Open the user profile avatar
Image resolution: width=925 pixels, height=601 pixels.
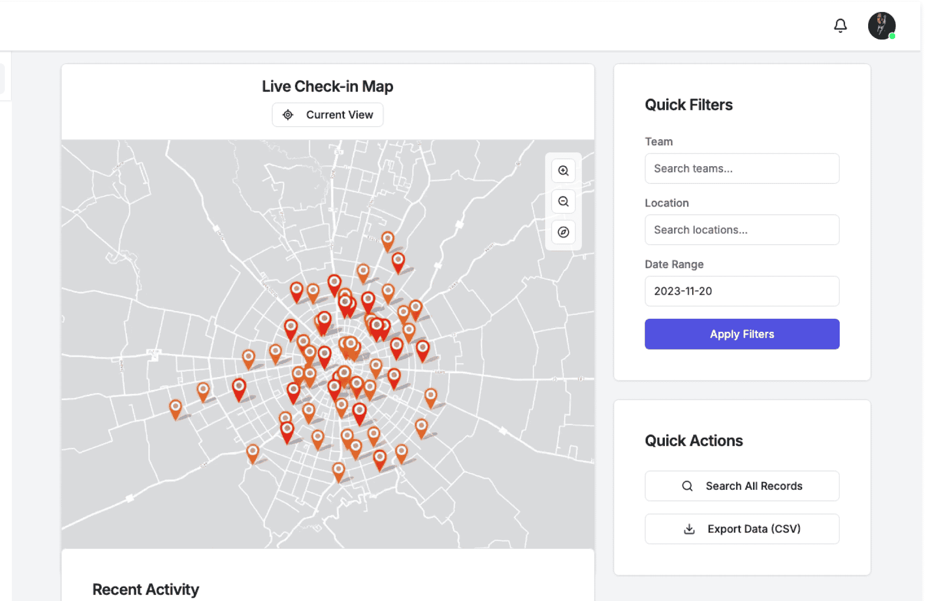click(x=881, y=26)
